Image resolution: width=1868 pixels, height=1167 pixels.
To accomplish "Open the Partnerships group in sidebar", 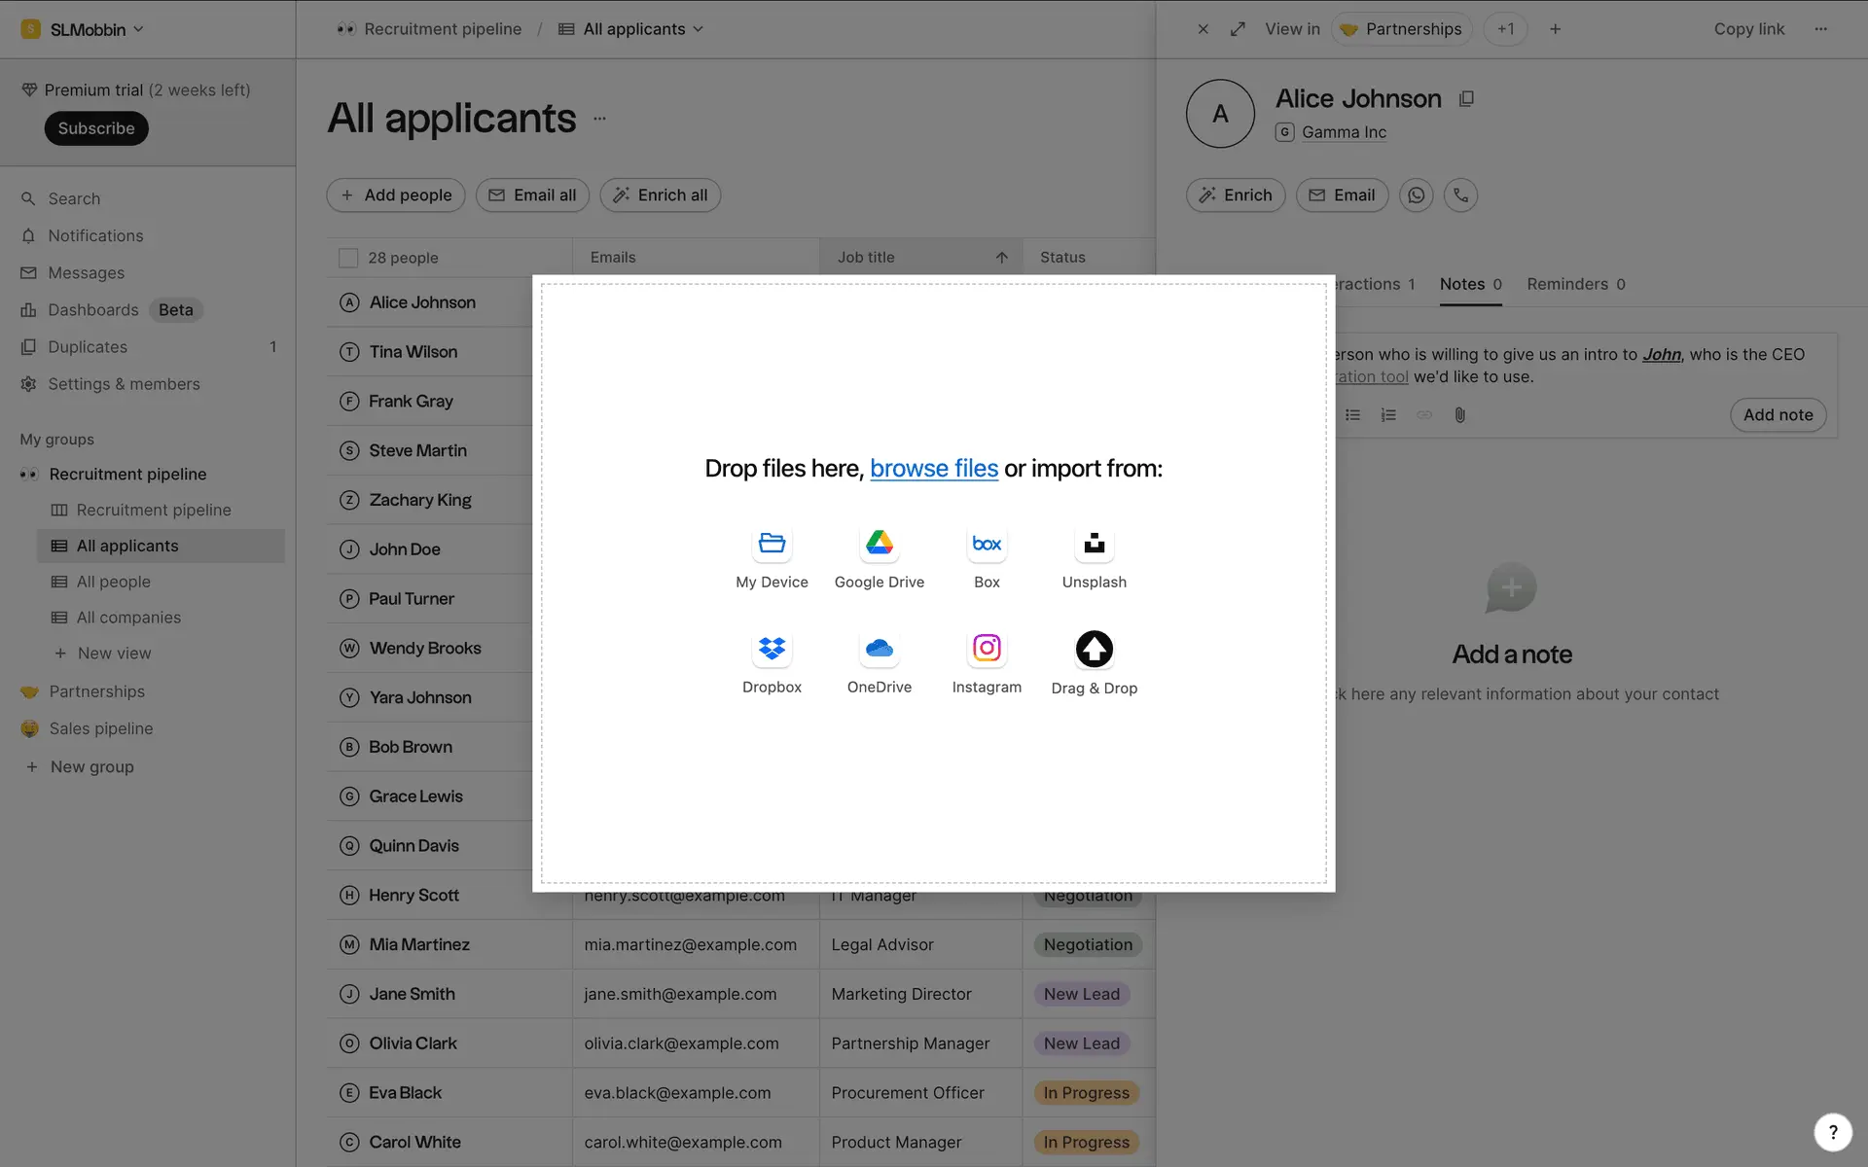I will pyautogui.click(x=96, y=691).
